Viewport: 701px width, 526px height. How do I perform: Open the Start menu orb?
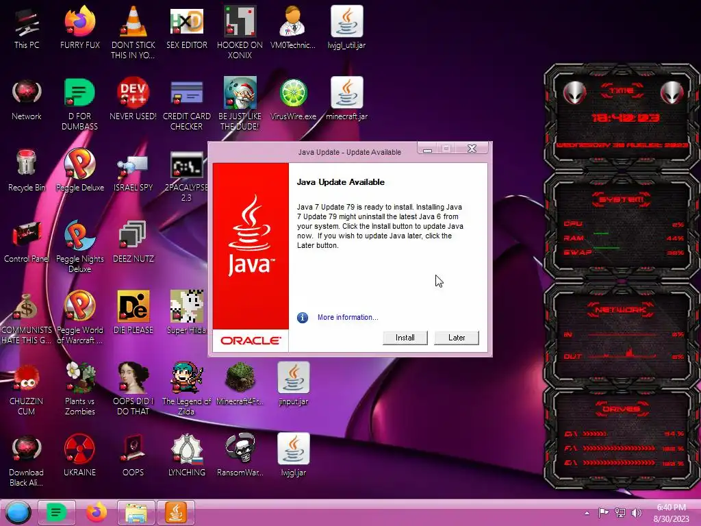18,512
